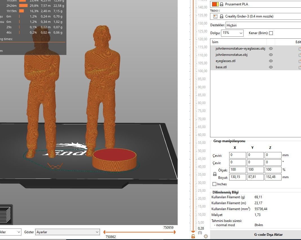Click the Maliyet cost value 1,73

tap(257, 215)
